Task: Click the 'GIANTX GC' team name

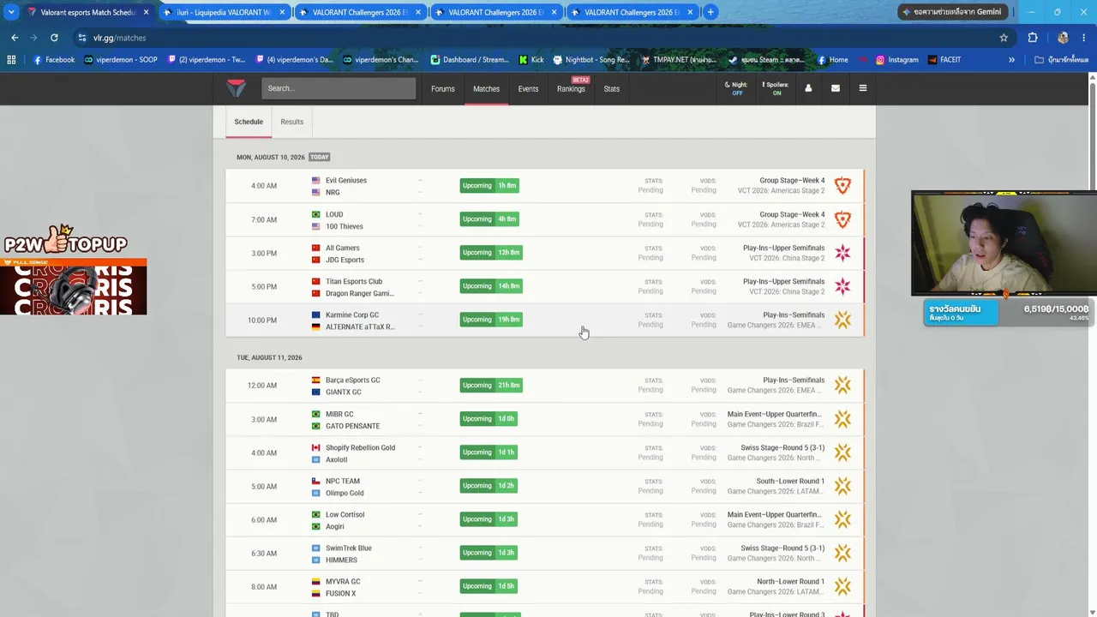Action: [344, 392]
